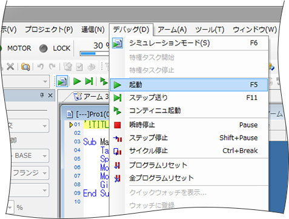Click line number 05 in editor
289x219 pixels.
77,159
